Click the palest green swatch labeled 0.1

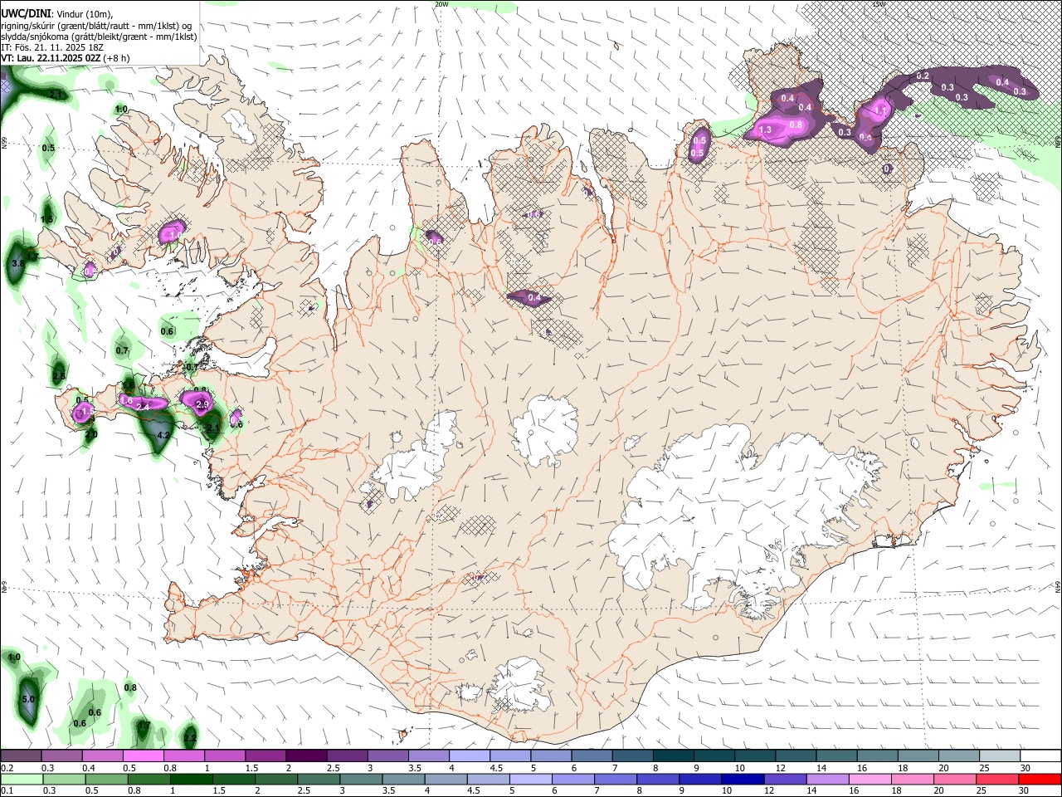[23, 779]
